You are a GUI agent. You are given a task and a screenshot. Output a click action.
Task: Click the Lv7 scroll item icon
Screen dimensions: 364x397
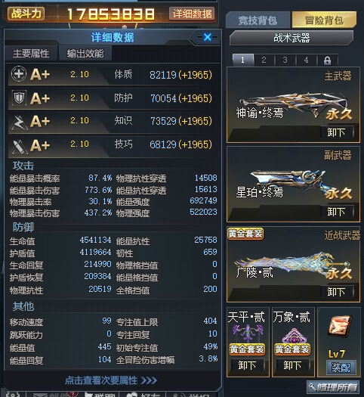[x=340, y=326]
